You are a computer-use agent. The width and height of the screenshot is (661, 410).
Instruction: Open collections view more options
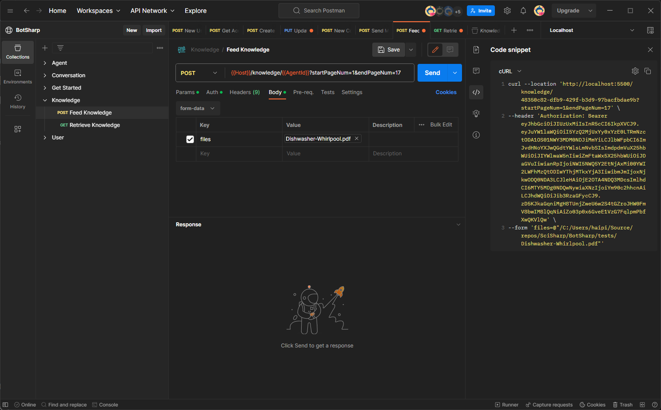[x=160, y=48]
